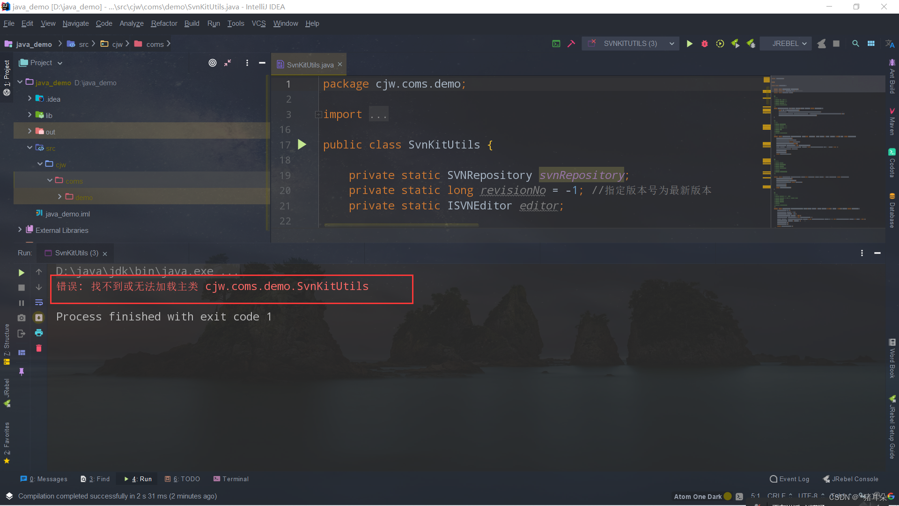Click the Build project hammer icon
This screenshot has height=506, width=899.
571,44
